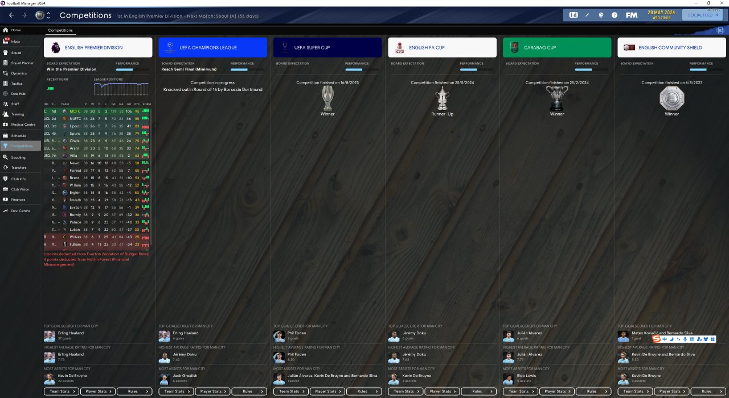Click the Data Hub sidebar icon
The image size is (729, 398).
point(6,94)
